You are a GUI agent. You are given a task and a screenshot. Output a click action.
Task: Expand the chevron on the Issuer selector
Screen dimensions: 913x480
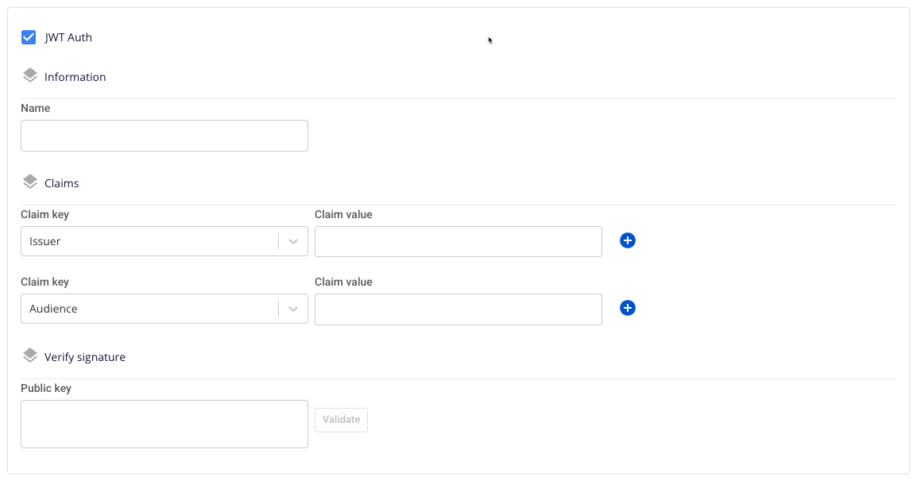pyautogui.click(x=293, y=241)
